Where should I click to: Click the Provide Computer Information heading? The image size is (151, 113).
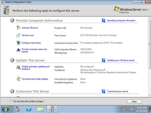[x=39, y=20]
